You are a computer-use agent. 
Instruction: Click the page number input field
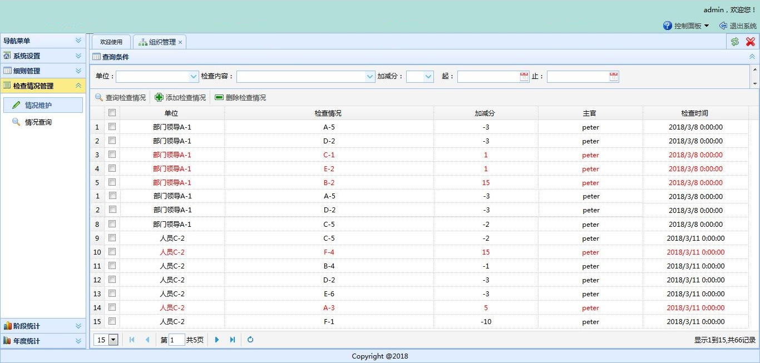(x=176, y=340)
